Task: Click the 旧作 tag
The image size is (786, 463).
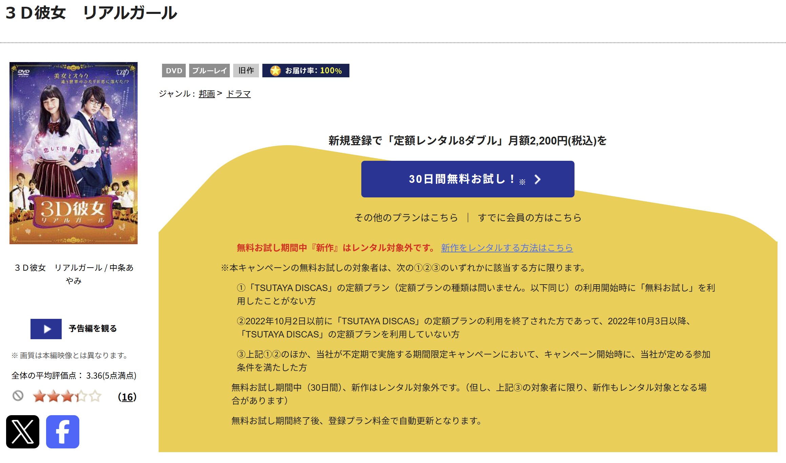Action: [x=246, y=71]
